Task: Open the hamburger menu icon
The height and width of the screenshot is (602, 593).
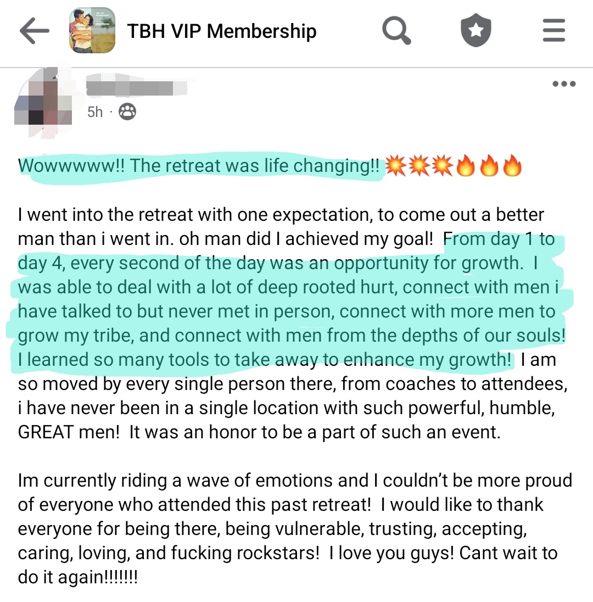Action: [553, 31]
